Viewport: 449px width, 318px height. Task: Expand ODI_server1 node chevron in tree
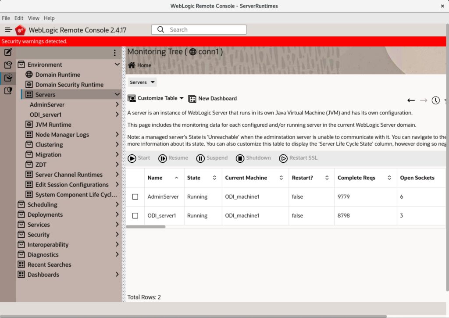(x=117, y=114)
